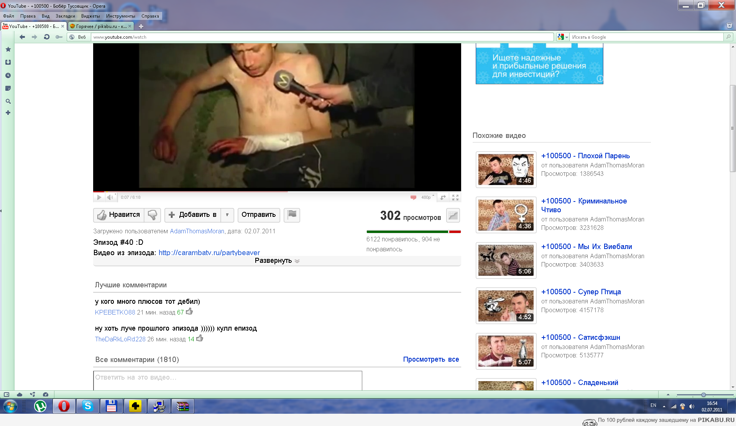Viewport: 736px width, 426px height.
Task: Close the YouTube +100500 tab
Action: [x=62, y=26]
